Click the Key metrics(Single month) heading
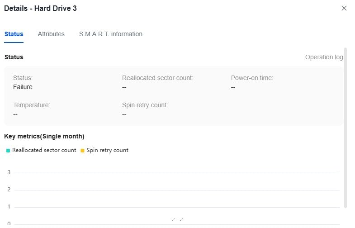Image resolution: width=355 pixels, height=228 pixels. click(44, 136)
